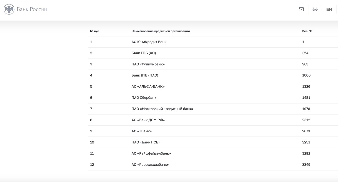Select the Банк ГПБ (АО) entry
The height and width of the screenshot is (182, 338).
point(144,53)
